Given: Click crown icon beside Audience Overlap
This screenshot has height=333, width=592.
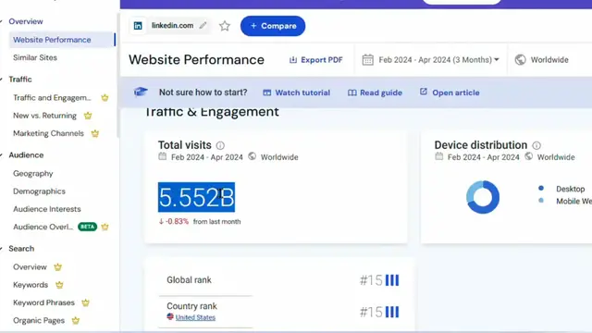Looking at the screenshot, I should pos(105,227).
